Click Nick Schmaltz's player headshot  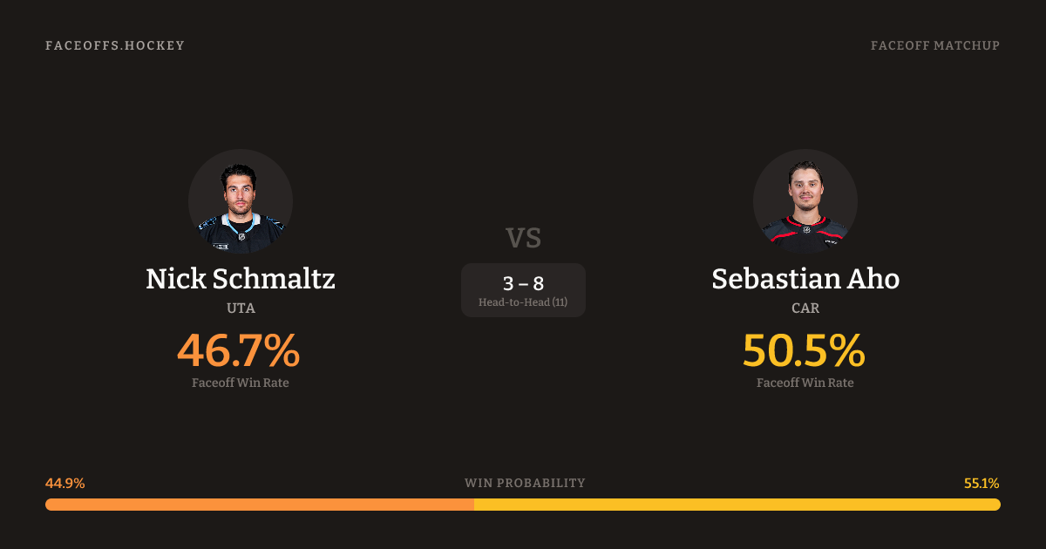pos(241,201)
